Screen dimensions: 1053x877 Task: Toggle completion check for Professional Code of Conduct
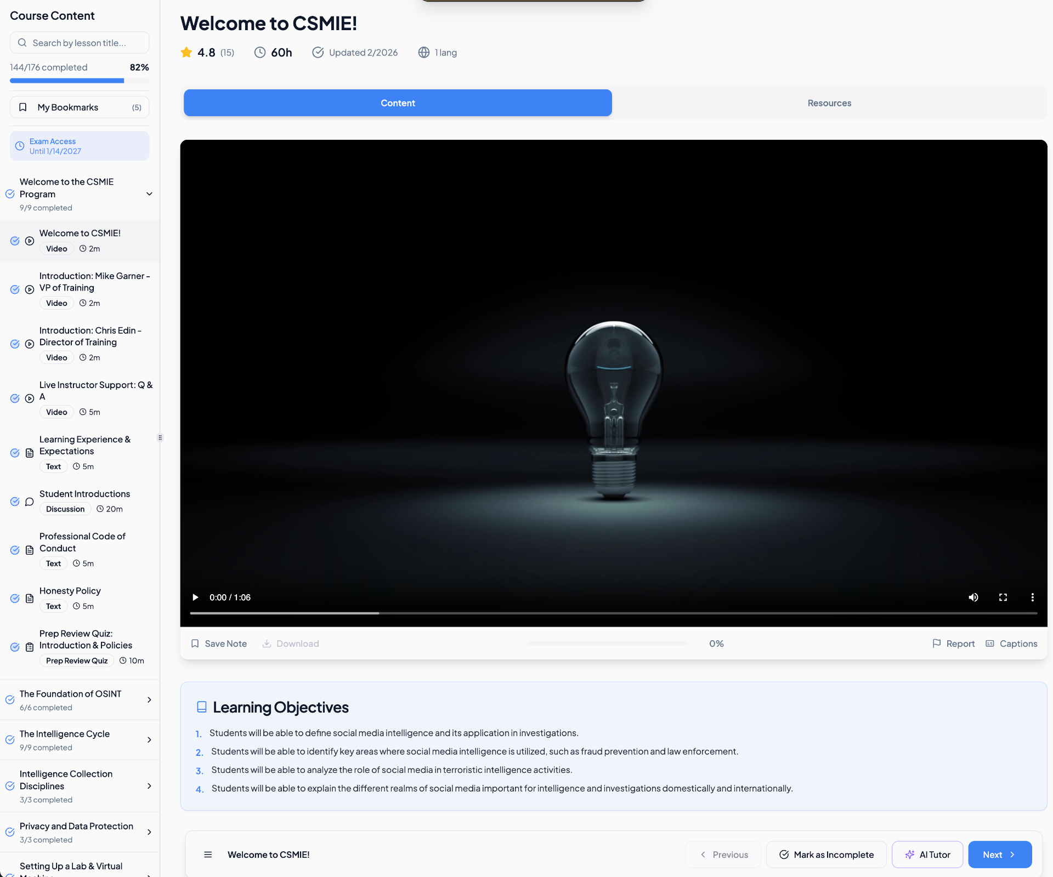point(15,550)
